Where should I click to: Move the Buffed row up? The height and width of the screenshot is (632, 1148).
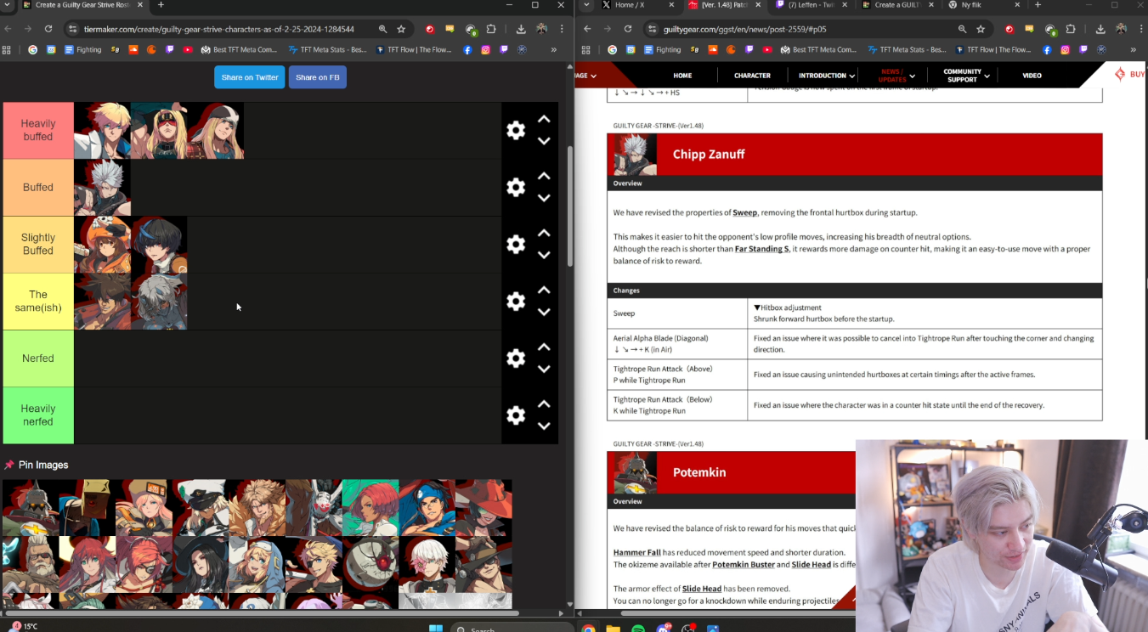544,177
